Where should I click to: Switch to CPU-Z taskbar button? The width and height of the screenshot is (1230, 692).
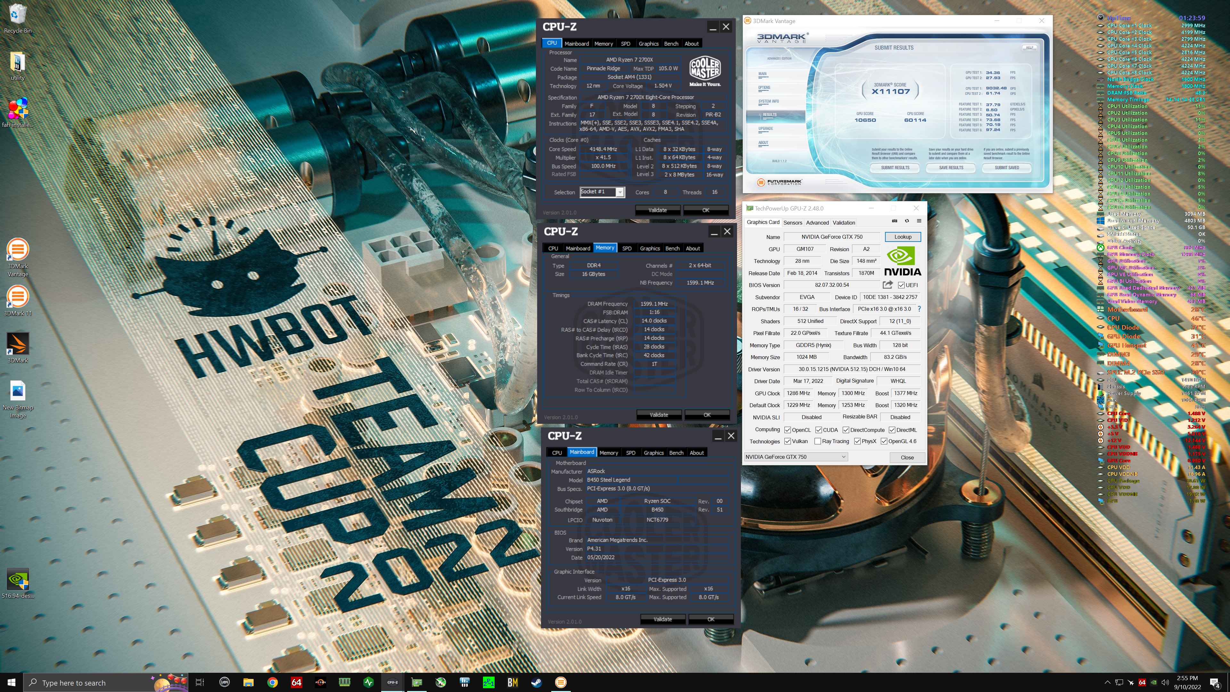click(x=392, y=682)
